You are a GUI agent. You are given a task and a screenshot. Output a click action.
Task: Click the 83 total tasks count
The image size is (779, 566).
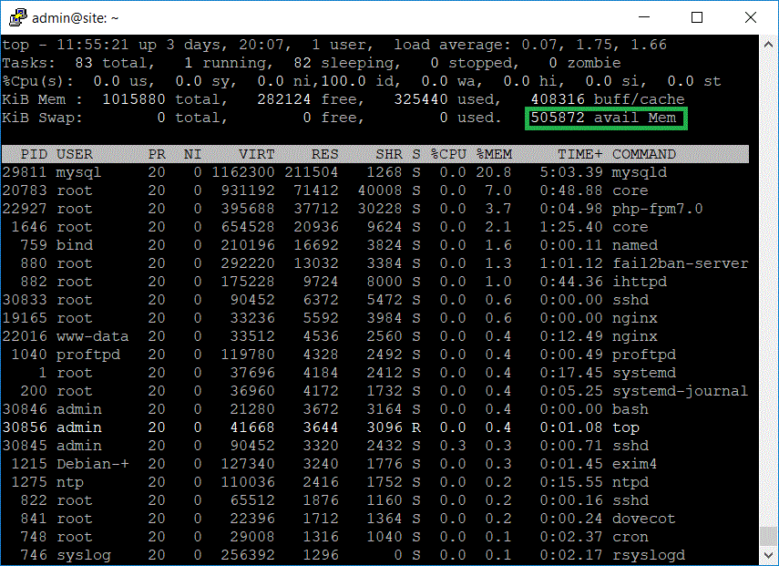click(x=115, y=63)
